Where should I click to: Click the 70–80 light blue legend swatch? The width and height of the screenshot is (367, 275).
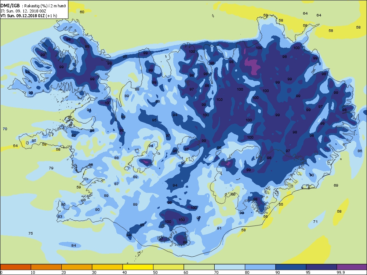[230, 267]
